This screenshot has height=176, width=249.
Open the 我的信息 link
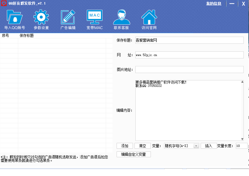[214, 4]
